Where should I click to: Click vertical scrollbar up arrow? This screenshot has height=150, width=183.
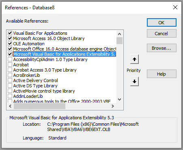click(x=119, y=34)
